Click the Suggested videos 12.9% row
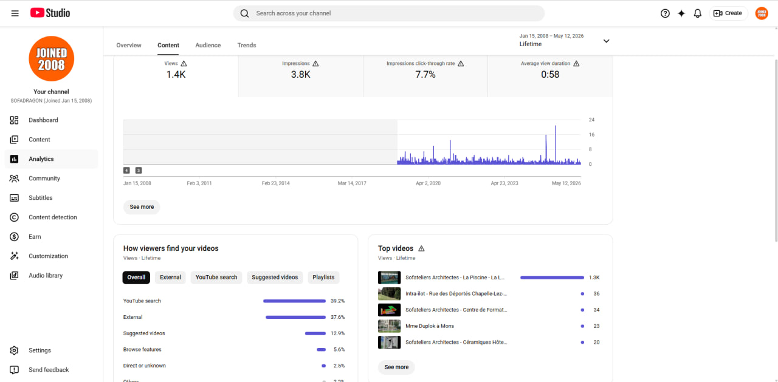778x382 pixels. click(x=234, y=333)
